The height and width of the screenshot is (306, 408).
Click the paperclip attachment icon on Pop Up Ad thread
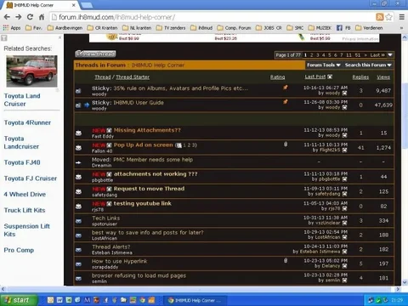pyautogui.click(x=286, y=144)
